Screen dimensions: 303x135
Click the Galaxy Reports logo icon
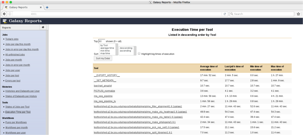(x=5, y=21)
